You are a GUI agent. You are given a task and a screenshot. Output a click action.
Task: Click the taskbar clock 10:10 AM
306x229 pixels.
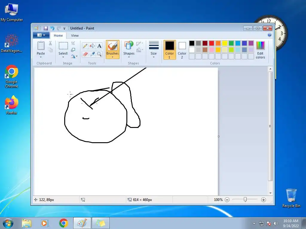pyautogui.click(x=290, y=221)
